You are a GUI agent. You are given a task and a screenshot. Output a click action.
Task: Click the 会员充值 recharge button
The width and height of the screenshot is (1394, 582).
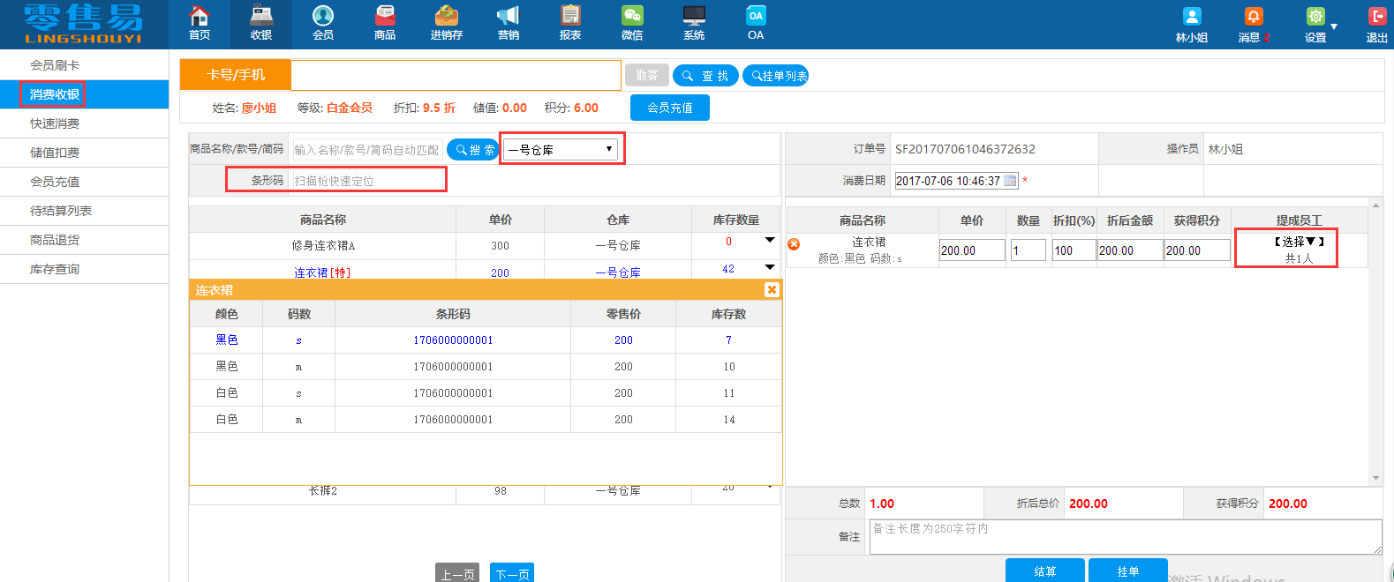coord(669,108)
